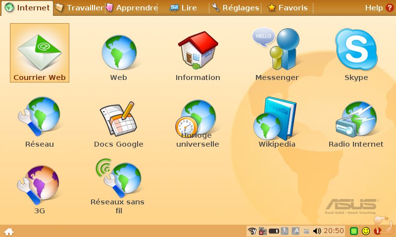This screenshot has width=396, height=237.
Task: Open the Favoris tab
Action: tap(288, 8)
